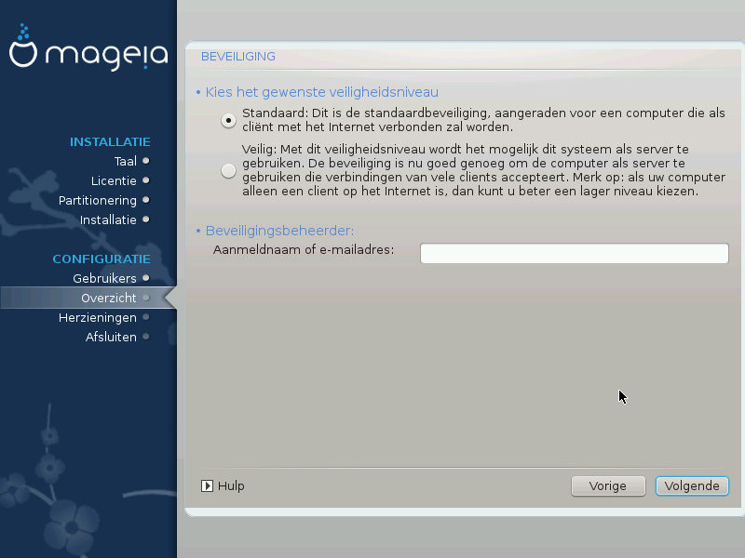Click the Herzieningen step bullet

[145, 317]
